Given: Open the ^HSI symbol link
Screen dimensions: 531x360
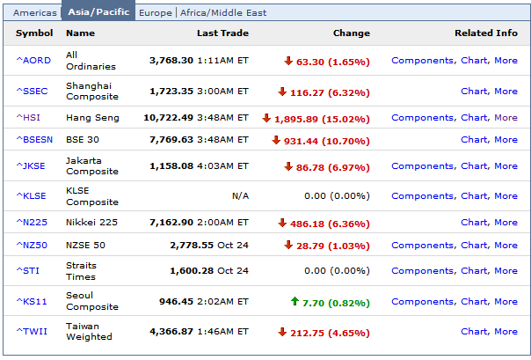Looking at the screenshot, I should (x=28, y=118).
